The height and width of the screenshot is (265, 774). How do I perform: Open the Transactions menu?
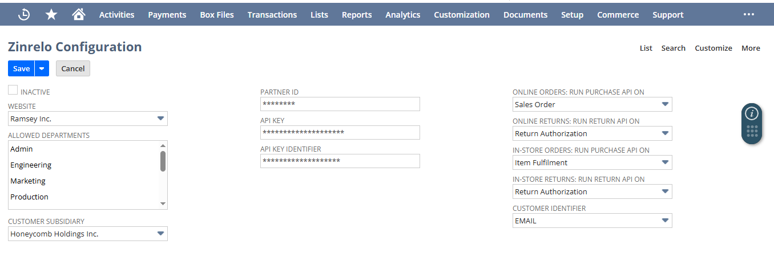pos(272,15)
